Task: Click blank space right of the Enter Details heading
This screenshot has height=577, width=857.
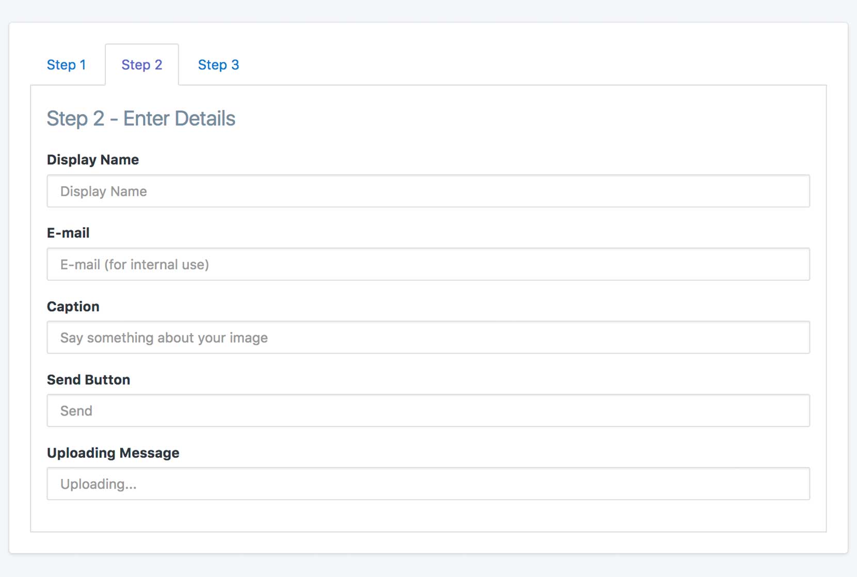Action: coord(516,119)
